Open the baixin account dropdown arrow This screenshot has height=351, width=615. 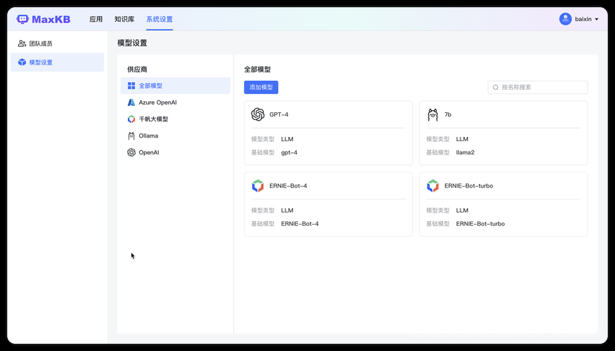[x=597, y=19]
